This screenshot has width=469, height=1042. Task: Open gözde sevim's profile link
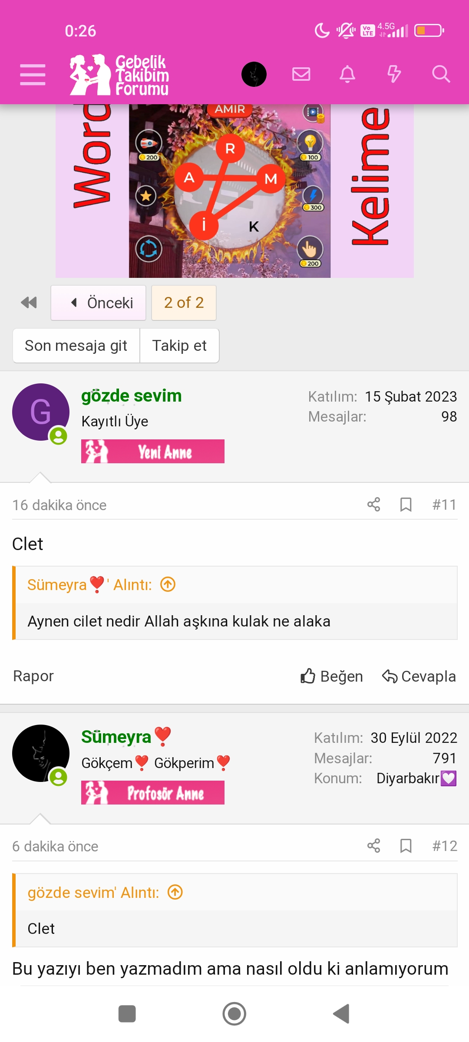coord(131,396)
